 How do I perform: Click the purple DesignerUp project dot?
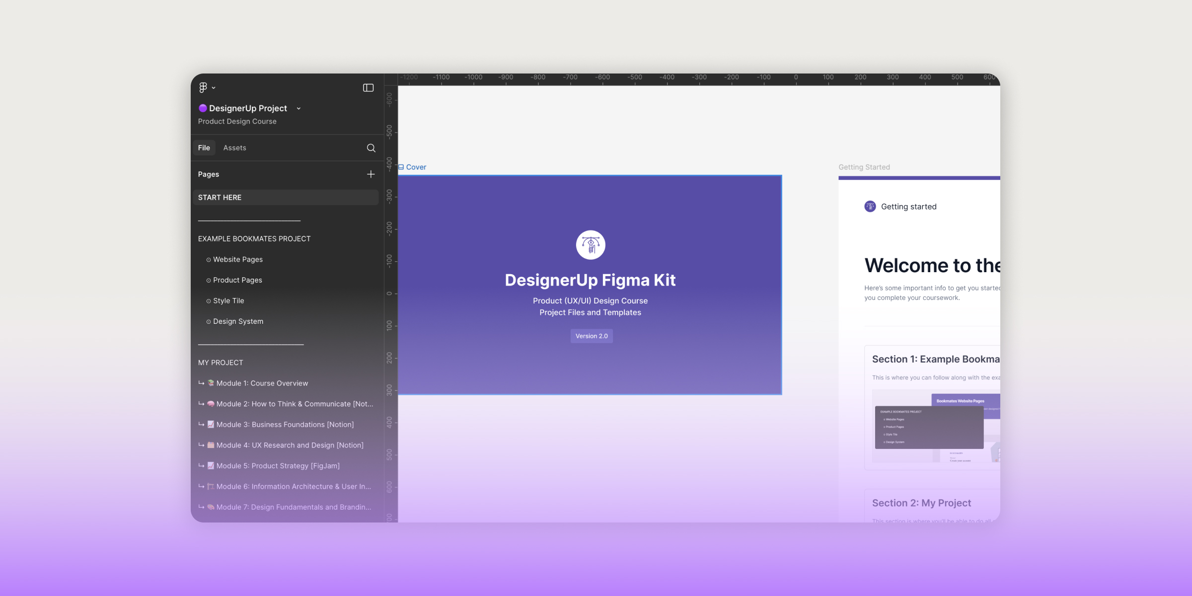tap(203, 108)
